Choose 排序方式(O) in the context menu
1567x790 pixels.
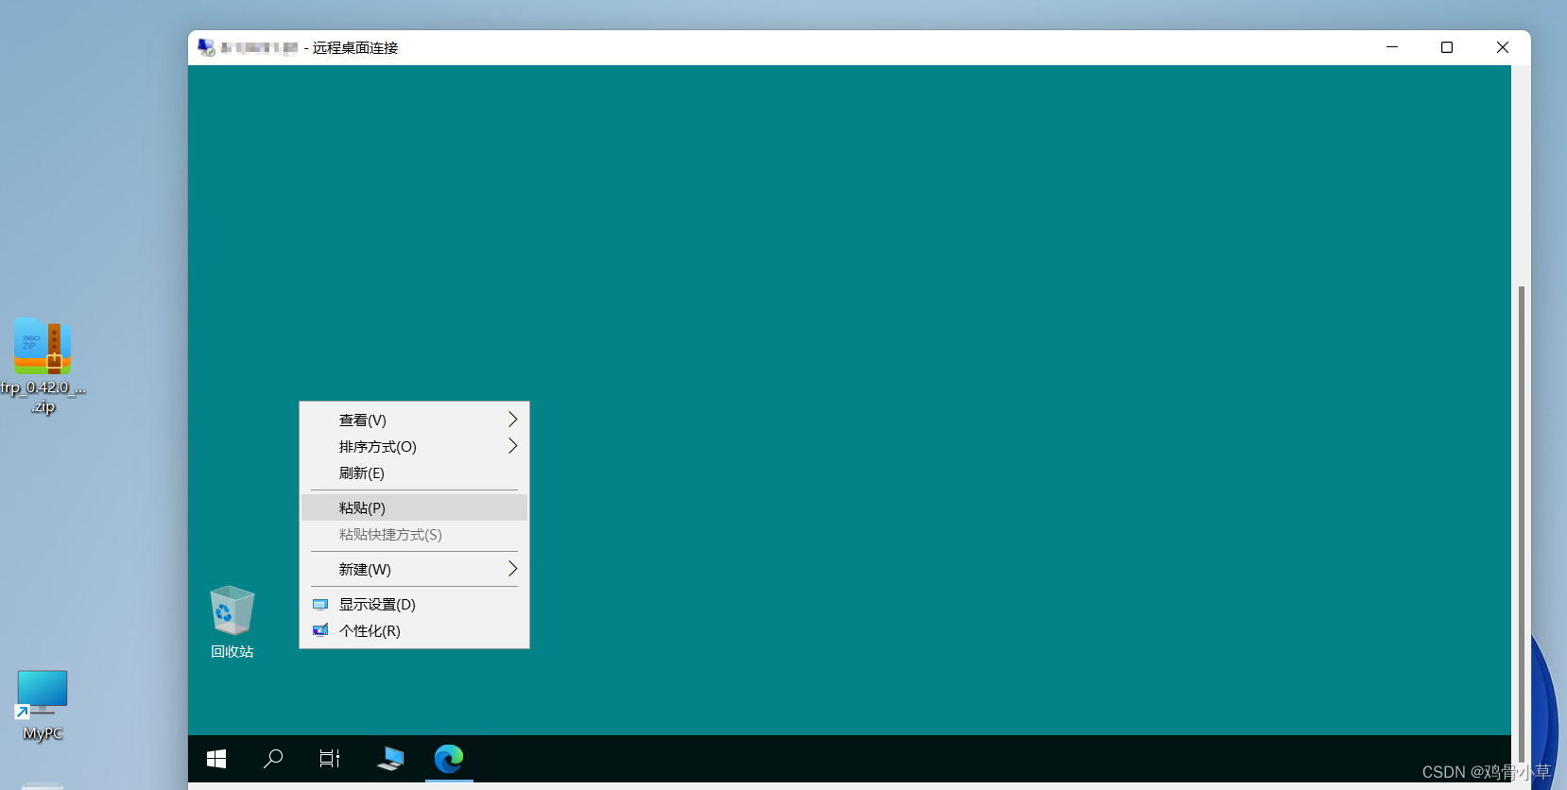tap(414, 446)
